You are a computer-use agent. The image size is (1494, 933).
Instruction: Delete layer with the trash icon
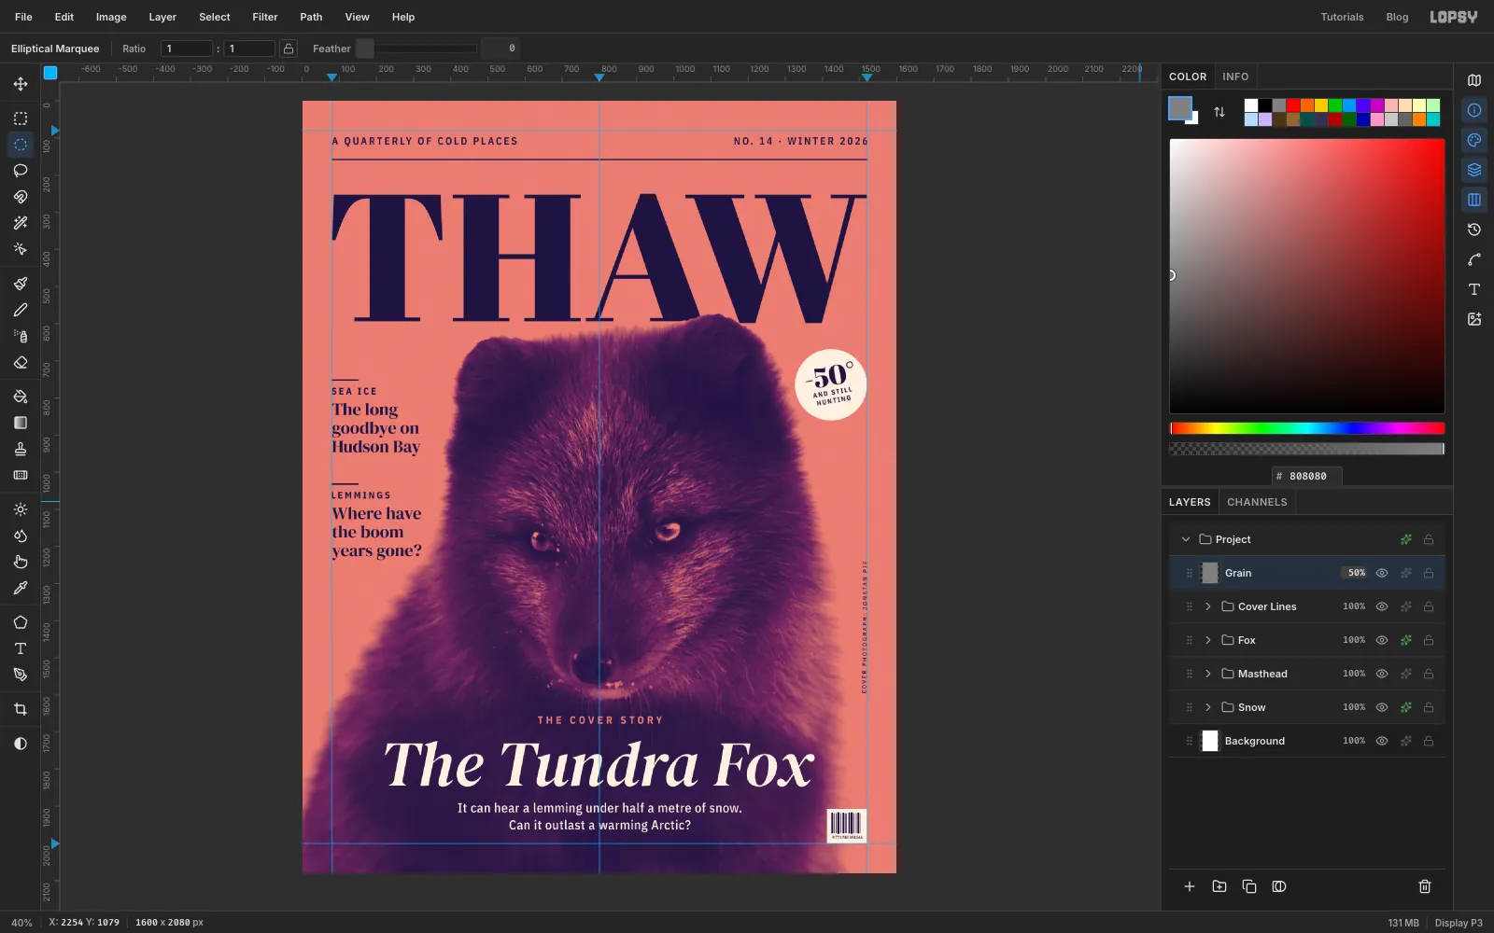click(x=1425, y=886)
